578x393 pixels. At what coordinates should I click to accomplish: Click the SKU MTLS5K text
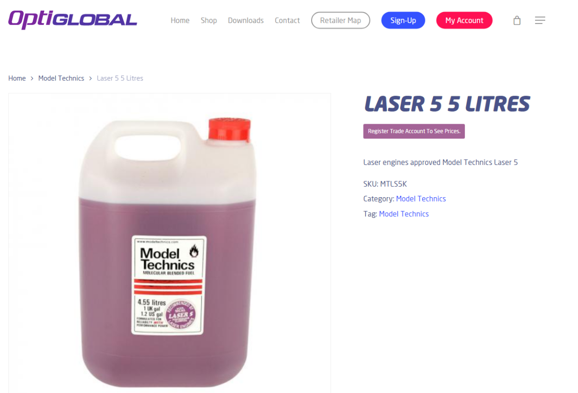(x=385, y=184)
